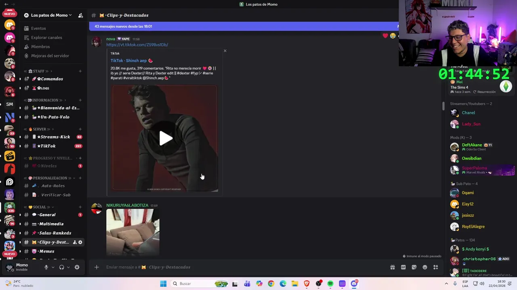
Task: Create invite for Clips-y-Destacados channel
Action: pyautogui.click(x=74, y=242)
